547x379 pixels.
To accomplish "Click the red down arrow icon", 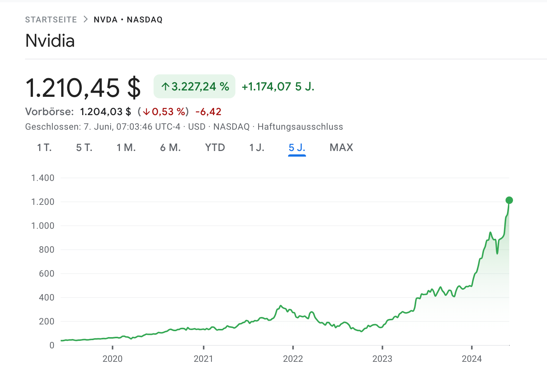I will [x=146, y=112].
